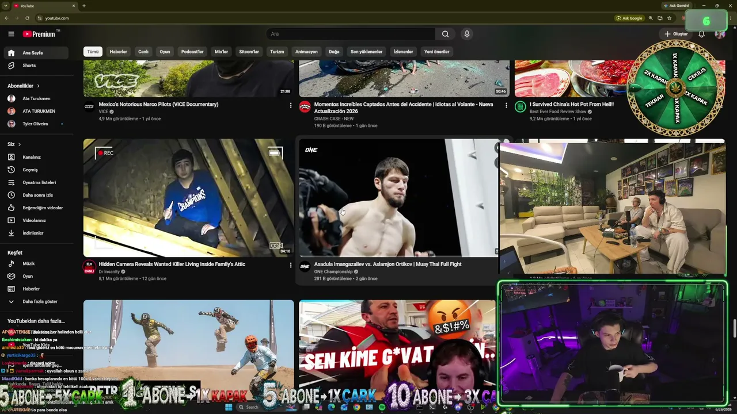Open Shorts from the sidebar
The height and width of the screenshot is (414, 737).
click(x=35, y=66)
